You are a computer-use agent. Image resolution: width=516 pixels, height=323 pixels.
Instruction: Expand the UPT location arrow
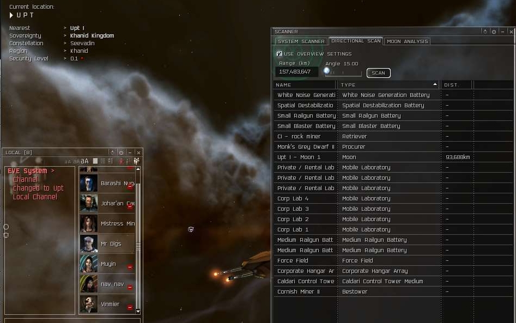(11, 15)
